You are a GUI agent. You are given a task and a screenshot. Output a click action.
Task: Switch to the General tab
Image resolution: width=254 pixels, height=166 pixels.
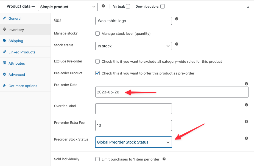15,18
